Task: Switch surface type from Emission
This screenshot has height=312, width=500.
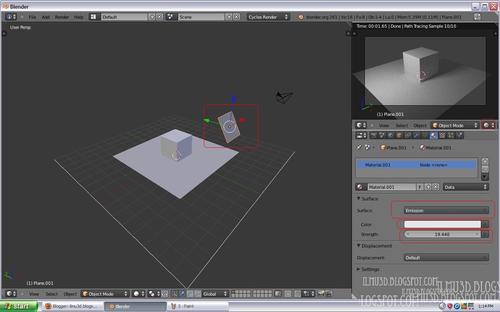Action: (446, 210)
